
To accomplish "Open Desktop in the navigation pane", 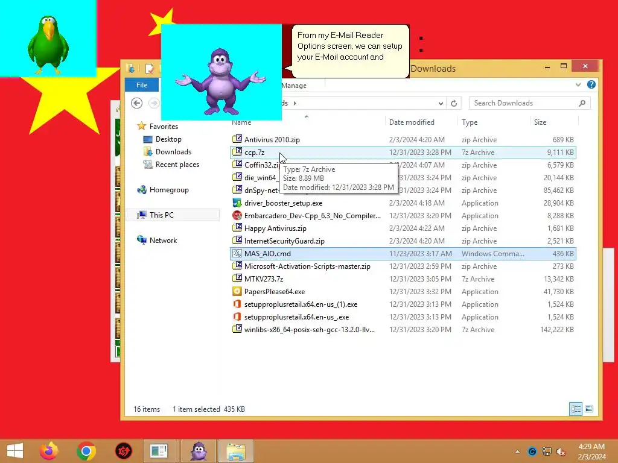I will (x=168, y=139).
